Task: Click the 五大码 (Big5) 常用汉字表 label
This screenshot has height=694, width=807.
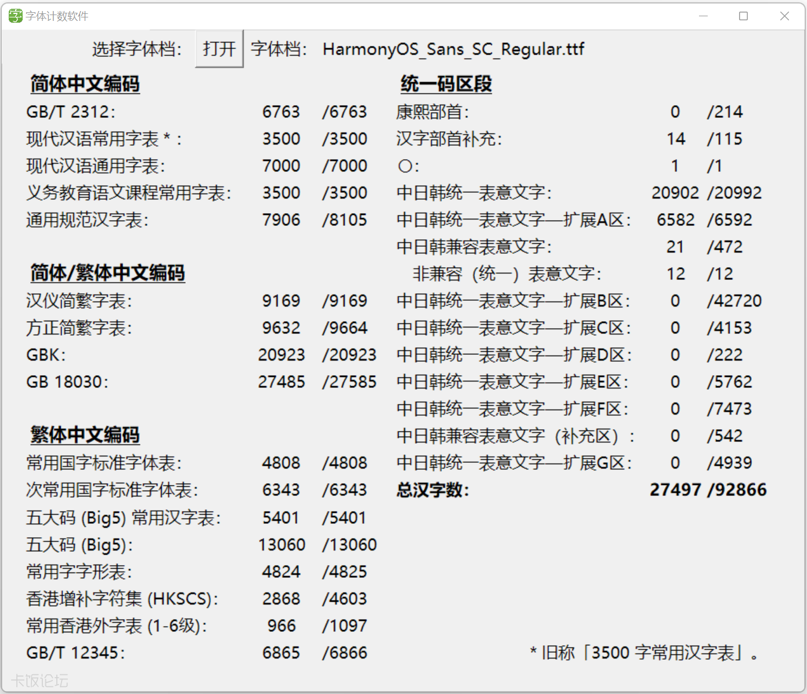Action: [x=124, y=518]
